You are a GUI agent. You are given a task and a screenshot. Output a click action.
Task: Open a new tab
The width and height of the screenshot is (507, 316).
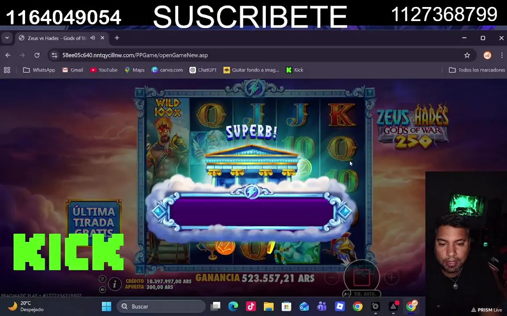pos(117,38)
